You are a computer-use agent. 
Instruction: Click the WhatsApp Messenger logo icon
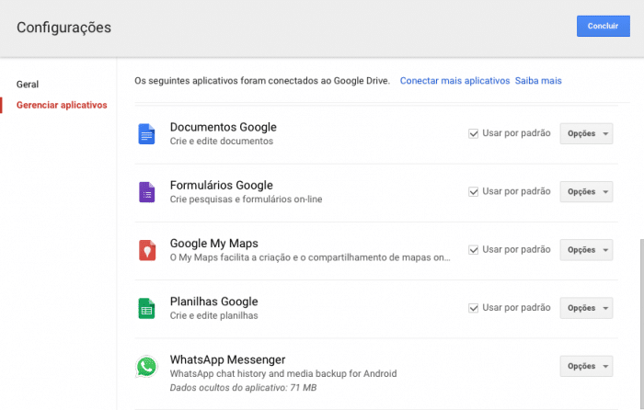(146, 367)
